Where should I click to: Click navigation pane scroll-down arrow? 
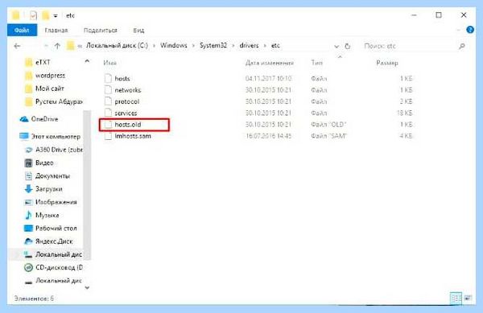(x=87, y=288)
